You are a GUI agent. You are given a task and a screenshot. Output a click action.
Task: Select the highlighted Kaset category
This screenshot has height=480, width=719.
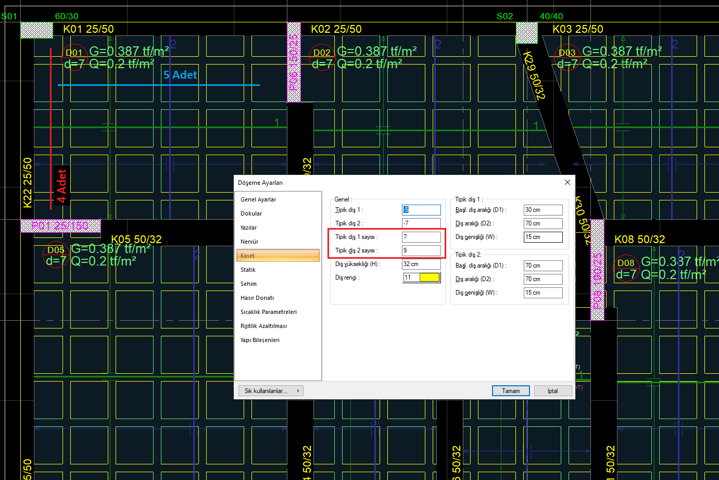point(278,256)
